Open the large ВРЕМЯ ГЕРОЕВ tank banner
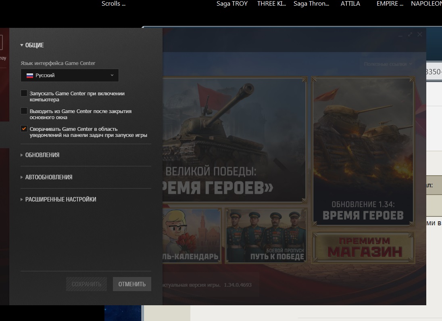The width and height of the screenshot is (442, 321). (234, 139)
